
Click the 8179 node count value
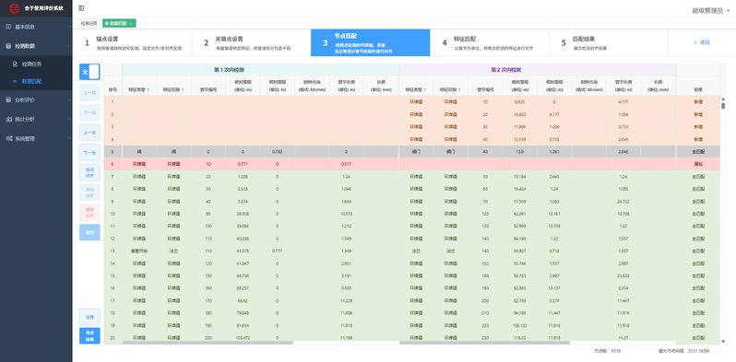point(617,351)
